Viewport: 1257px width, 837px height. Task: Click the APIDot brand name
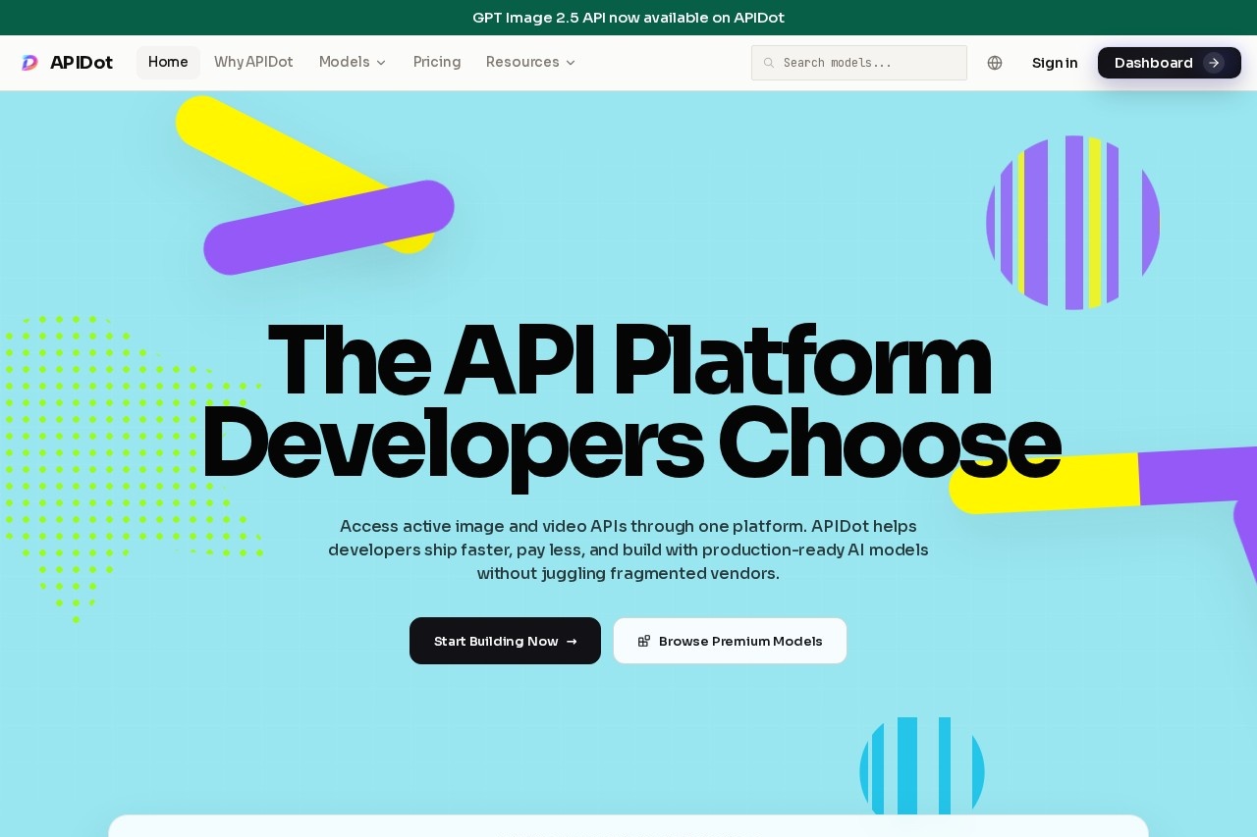pyautogui.click(x=82, y=63)
